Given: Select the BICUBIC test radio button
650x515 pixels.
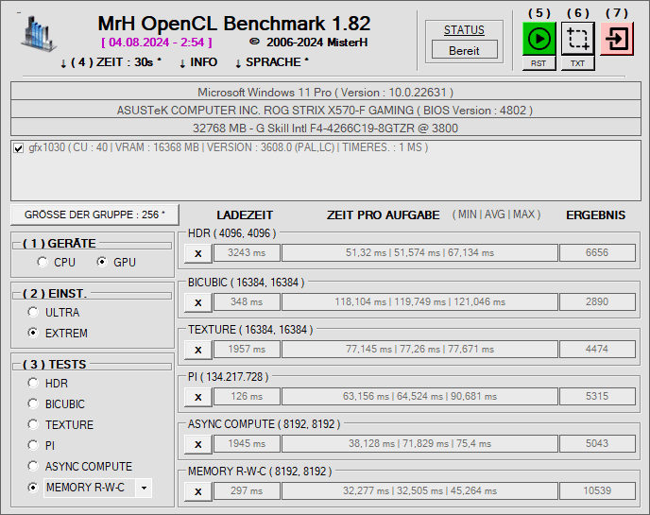Looking at the screenshot, I should pos(33,403).
